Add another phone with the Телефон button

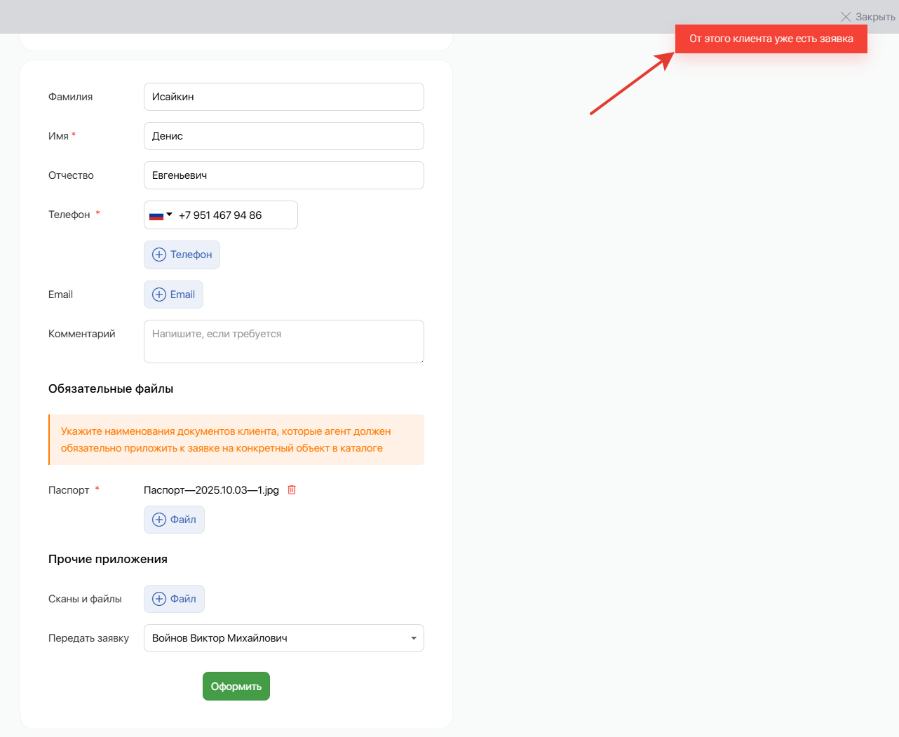pyautogui.click(x=182, y=255)
